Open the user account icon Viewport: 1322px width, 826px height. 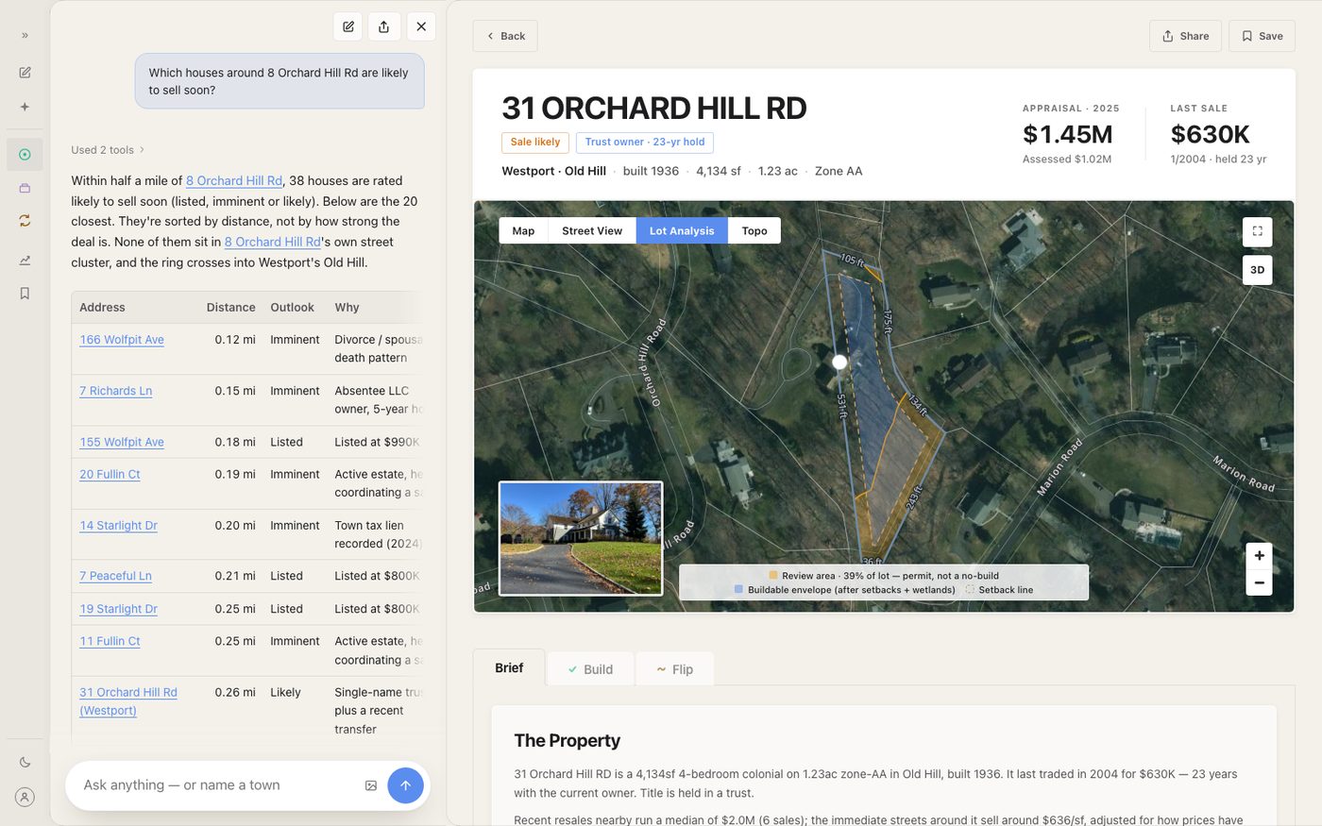coord(25,797)
